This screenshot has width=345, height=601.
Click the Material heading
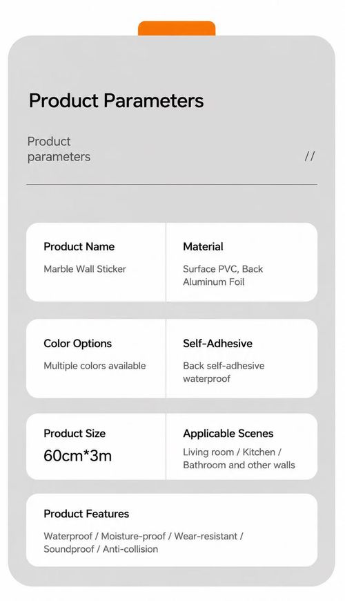pyautogui.click(x=203, y=246)
